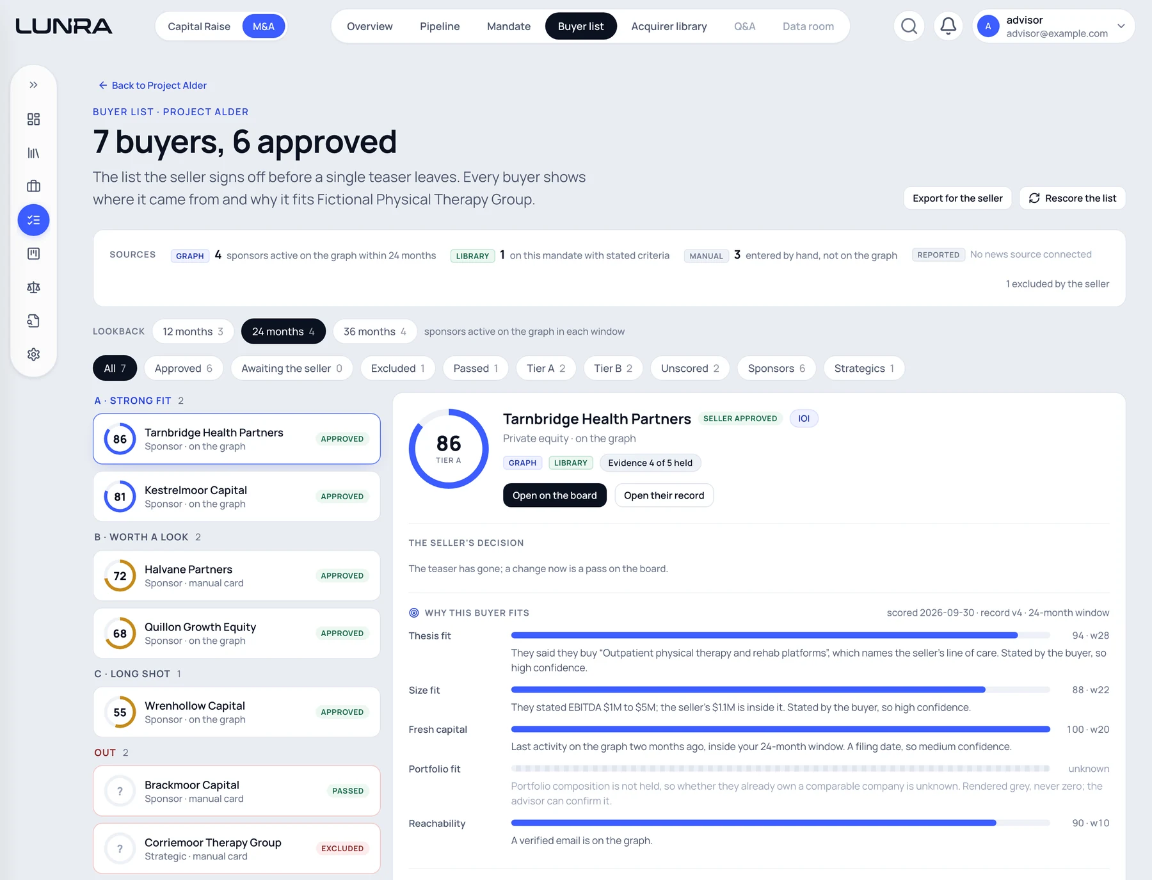Click Open on the board

554,495
